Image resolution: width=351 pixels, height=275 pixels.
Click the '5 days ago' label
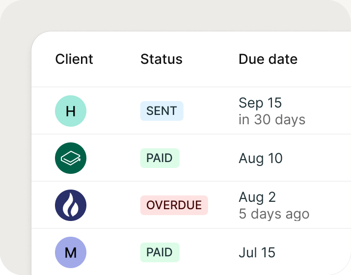coord(274,214)
